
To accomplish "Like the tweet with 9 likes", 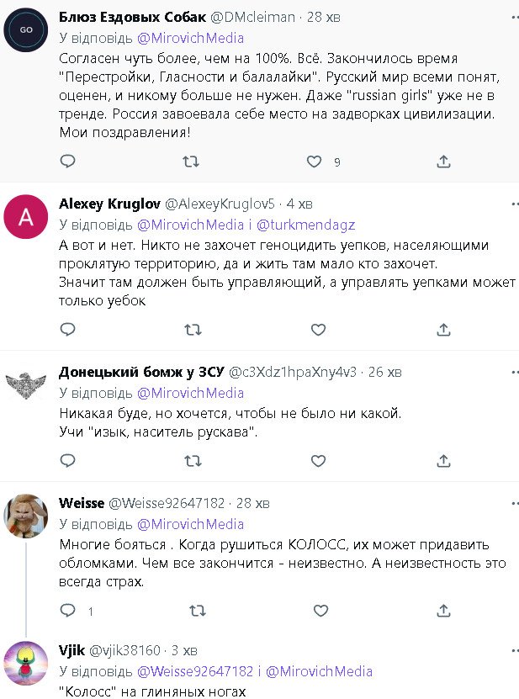I will tap(315, 162).
